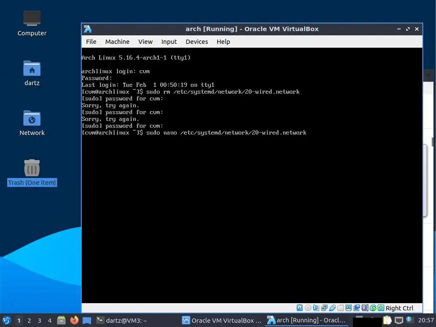Viewport: 436px width, 327px height.
Task: Select the Trash desktop icon
Action: tap(32, 173)
